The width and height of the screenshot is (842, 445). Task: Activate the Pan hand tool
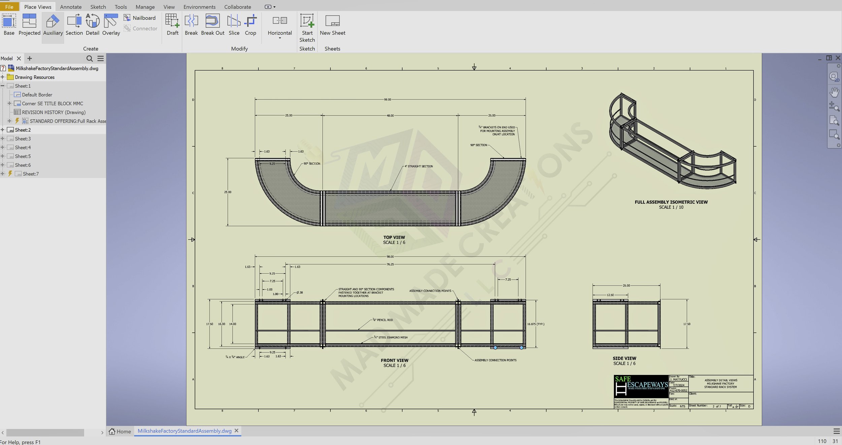[x=834, y=92]
